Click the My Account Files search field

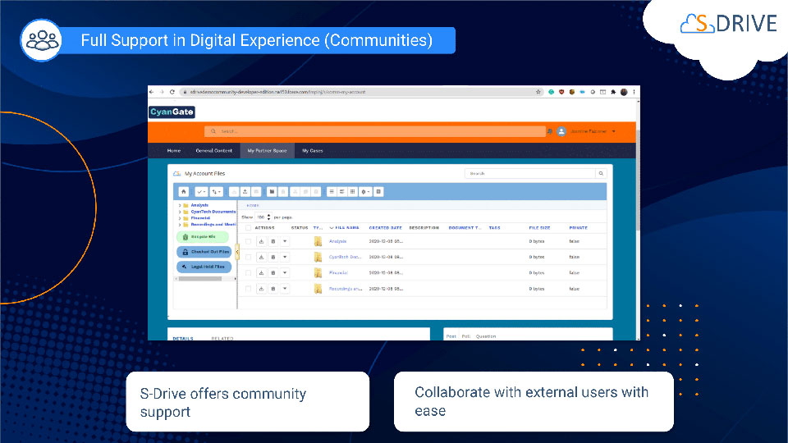click(530, 173)
